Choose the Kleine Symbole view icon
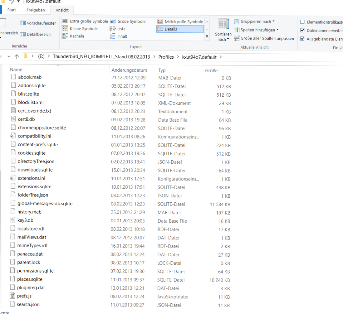Image resolution: width=343 pixels, height=314 pixels. tap(65, 28)
